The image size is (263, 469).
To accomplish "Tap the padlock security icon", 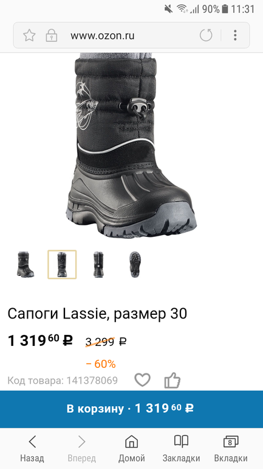I will coord(51,35).
